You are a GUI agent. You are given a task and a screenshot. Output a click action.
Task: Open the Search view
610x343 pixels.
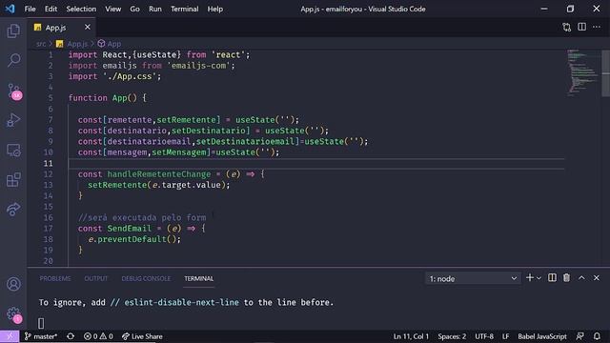coord(13,60)
